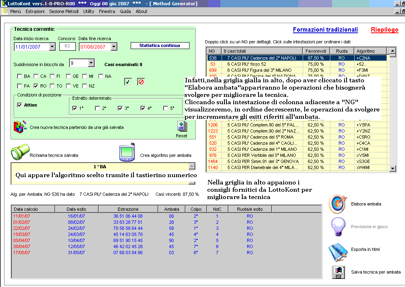
Task: Select grid row NG 1464 Simm.91 del 3° GENOVA
Action: coord(297,161)
